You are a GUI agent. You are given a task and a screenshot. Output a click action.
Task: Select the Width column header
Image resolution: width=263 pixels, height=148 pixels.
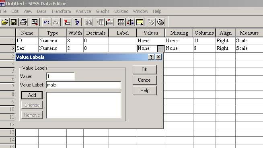pyautogui.click(x=75, y=33)
